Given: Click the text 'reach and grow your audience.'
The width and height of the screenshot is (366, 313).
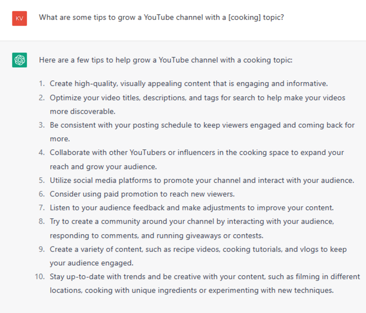Looking at the screenshot, I should [103, 167].
